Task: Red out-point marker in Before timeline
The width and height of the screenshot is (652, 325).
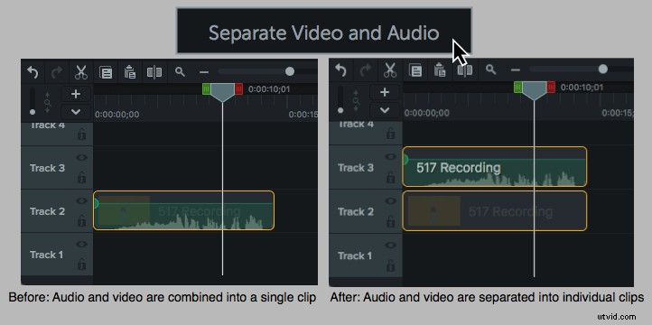Action: [x=238, y=89]
